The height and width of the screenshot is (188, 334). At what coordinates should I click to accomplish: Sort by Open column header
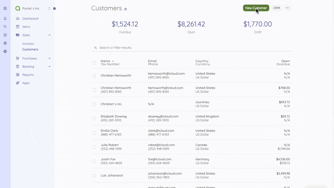[286, 61]
